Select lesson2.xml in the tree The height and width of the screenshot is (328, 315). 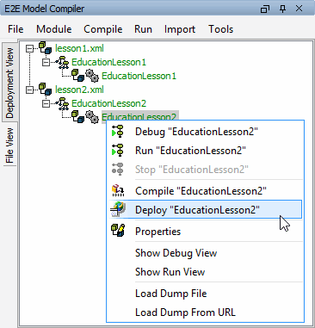(79, 90)
